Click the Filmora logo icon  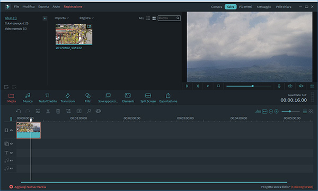(7, 7)
